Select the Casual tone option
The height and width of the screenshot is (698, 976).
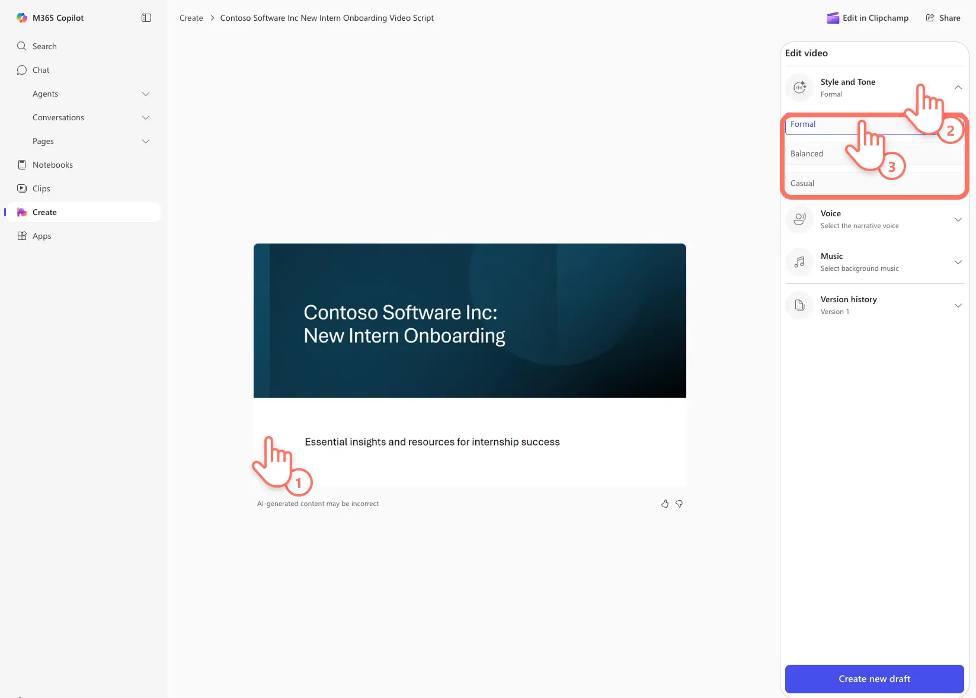875,183
